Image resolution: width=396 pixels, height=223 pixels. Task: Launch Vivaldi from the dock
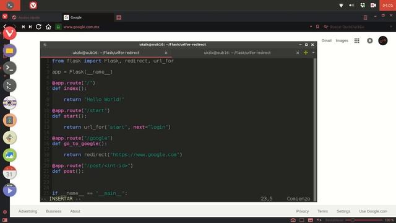click(x=10, y=33)
